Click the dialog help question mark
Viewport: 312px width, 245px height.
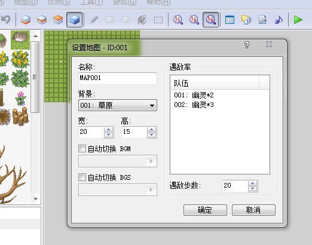coord(247,45)
